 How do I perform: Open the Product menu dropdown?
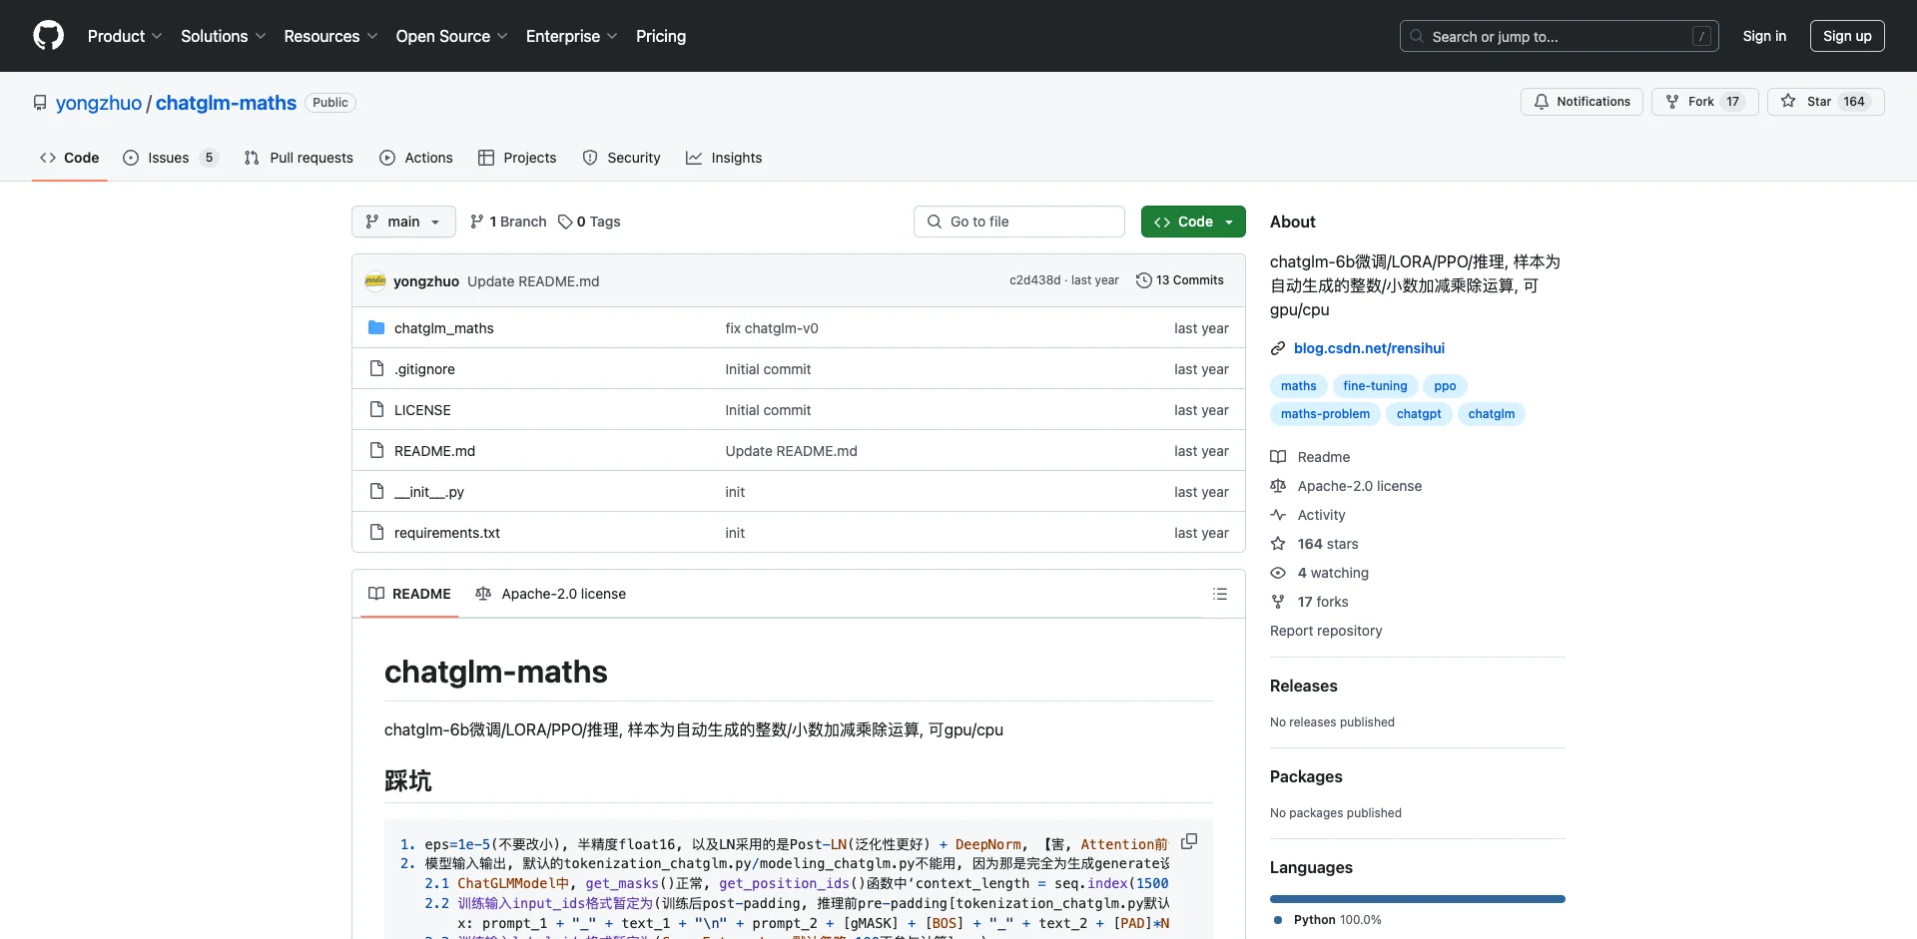[x=125, y=36]
